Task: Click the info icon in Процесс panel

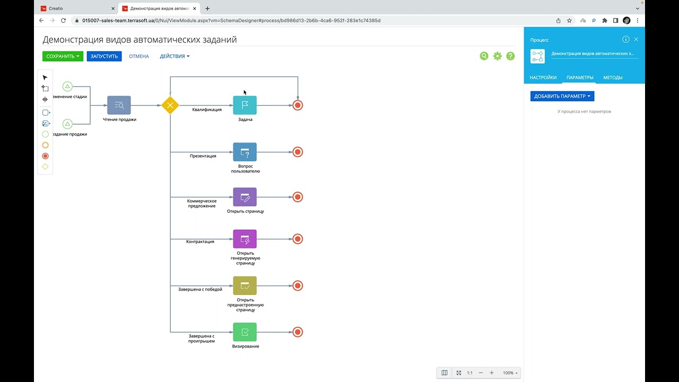Action: 626,39
